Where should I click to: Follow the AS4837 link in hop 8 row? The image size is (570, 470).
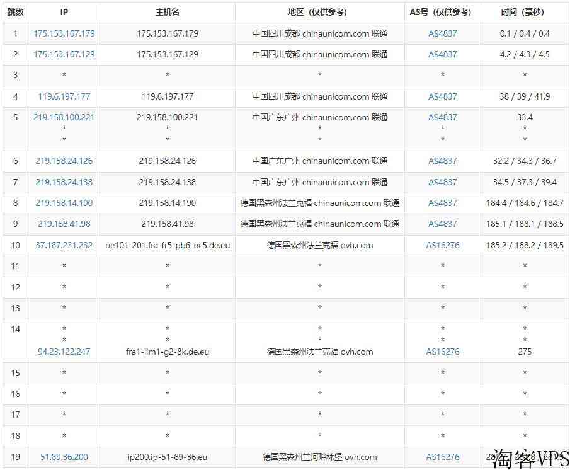(442, 203)
